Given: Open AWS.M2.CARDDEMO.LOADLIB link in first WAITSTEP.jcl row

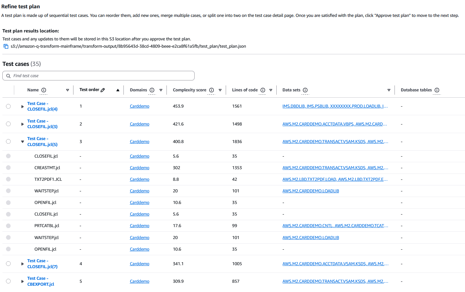Looking at the screenshot, I should pos(310,191).
